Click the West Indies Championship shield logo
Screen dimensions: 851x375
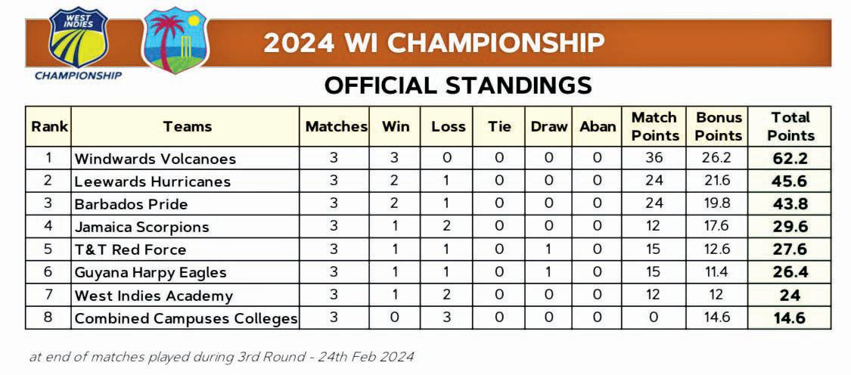pyautogui.click(x=78, y=39)
